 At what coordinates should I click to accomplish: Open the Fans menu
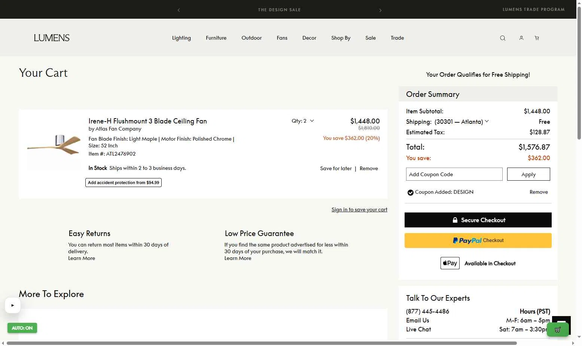[x=282, y=38]
